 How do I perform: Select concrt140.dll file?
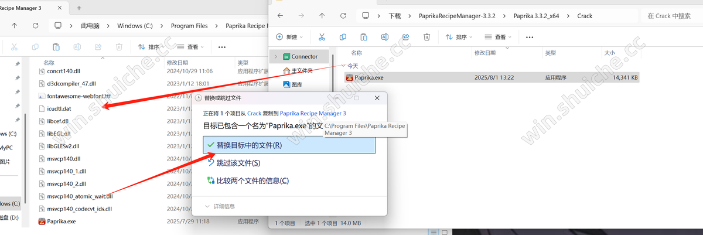[x=64, y=71]
